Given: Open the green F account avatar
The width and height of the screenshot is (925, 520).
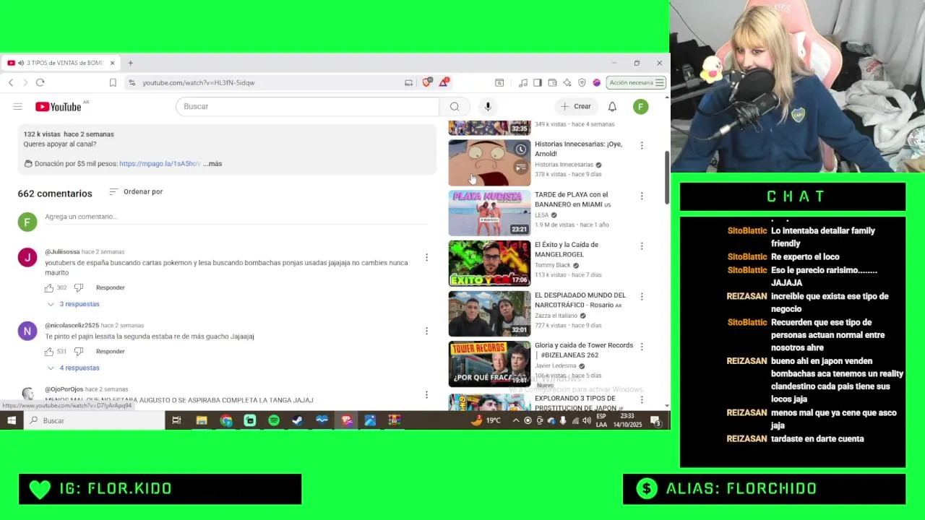Looking at the screenshot, I should (640, 106).
